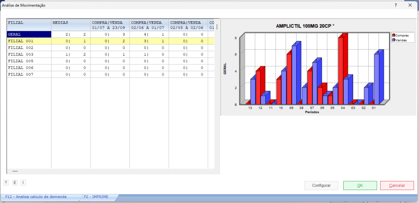
Task: Click the blue Vendas legend swatch
Action: tap(394, 40)
